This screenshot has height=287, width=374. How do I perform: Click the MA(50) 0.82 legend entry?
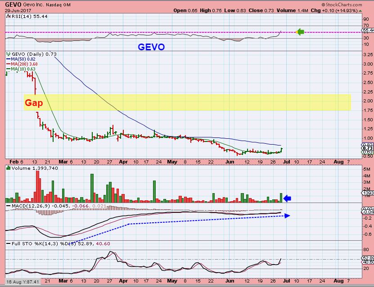[x=21, y=59]
